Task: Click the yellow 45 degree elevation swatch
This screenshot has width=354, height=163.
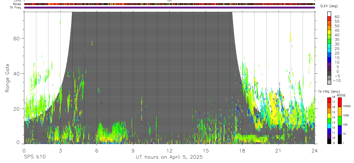Action: pos(329,32)
